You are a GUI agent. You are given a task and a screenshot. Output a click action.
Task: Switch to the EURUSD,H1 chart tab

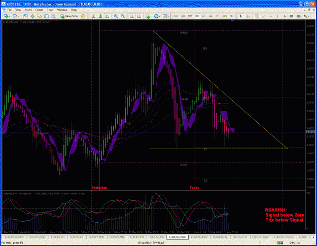coord(220,237)
